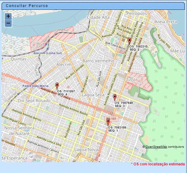Select the marker pin for OS 7111267
This screenshot has height=173, width=187.
[x=57, y=86]
